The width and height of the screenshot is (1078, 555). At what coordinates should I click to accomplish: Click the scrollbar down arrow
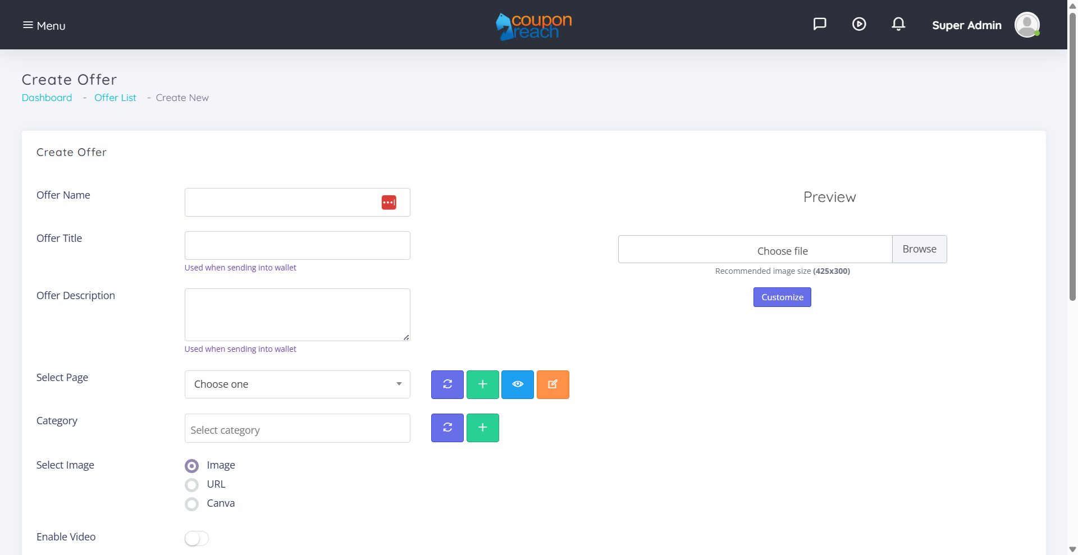(1072, 549)
